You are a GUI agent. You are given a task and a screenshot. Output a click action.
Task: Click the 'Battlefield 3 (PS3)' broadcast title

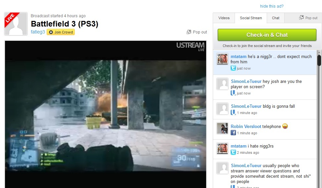(65, 24)
